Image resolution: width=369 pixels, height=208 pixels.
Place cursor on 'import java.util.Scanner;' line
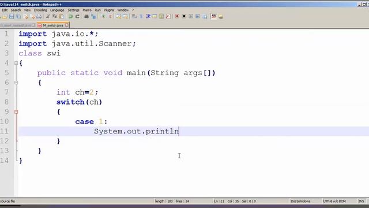[77, 44]
